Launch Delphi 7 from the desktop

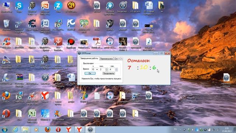pyautogui.click(x=84, y=97)
